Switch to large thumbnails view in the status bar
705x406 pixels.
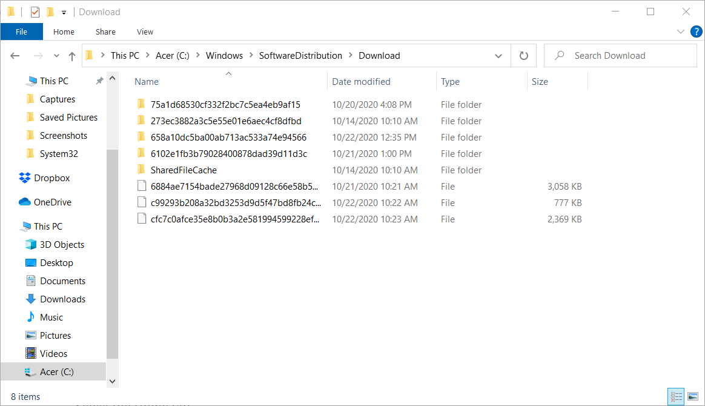pos(692,396)
